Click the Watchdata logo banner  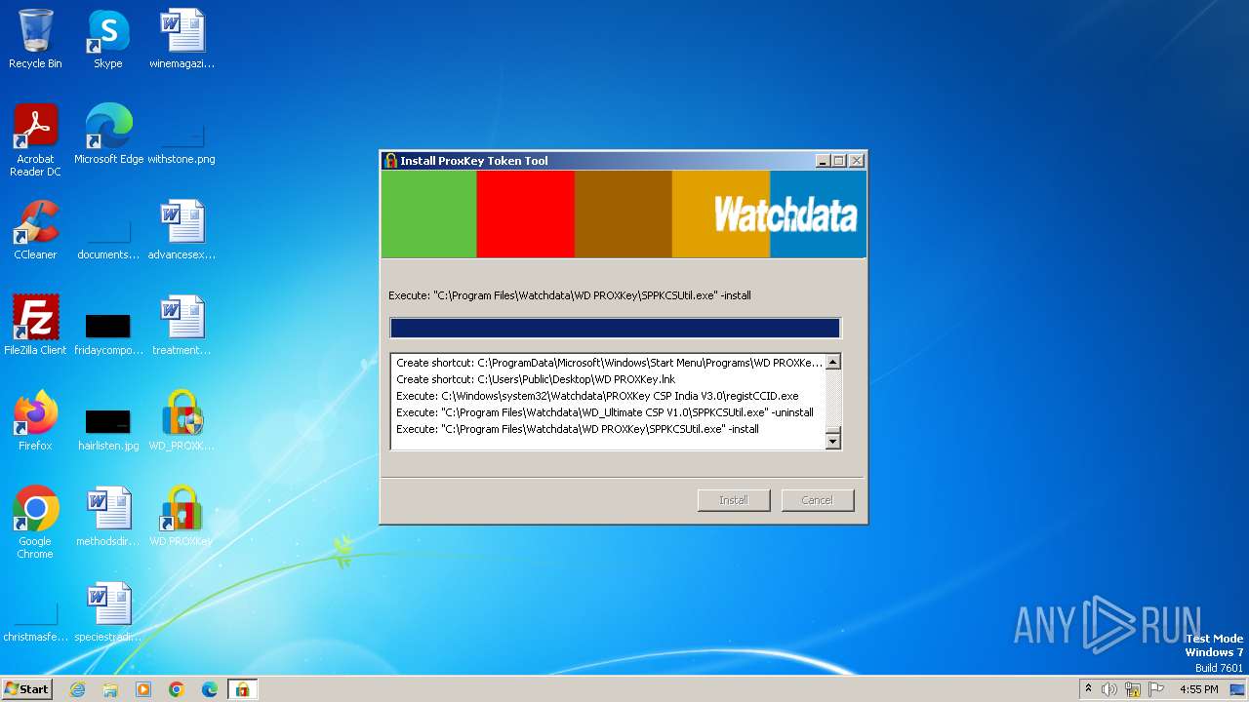(786, 214)
